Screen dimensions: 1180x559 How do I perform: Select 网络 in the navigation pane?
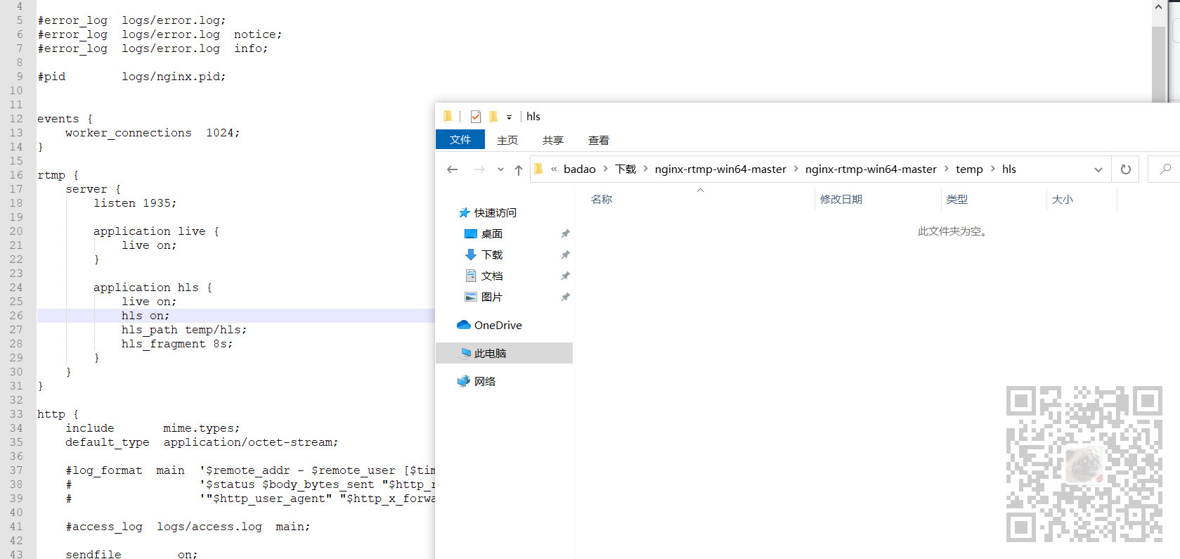point(485,382)
